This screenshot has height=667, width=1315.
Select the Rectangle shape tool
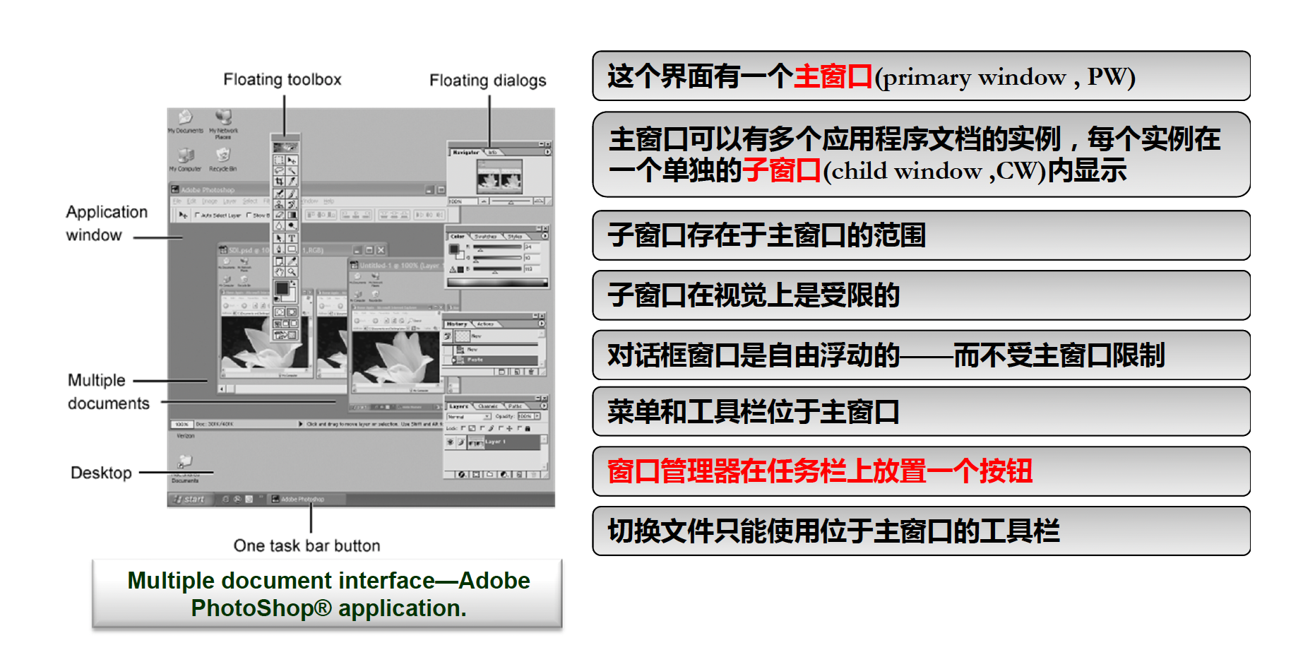[292, 249]
